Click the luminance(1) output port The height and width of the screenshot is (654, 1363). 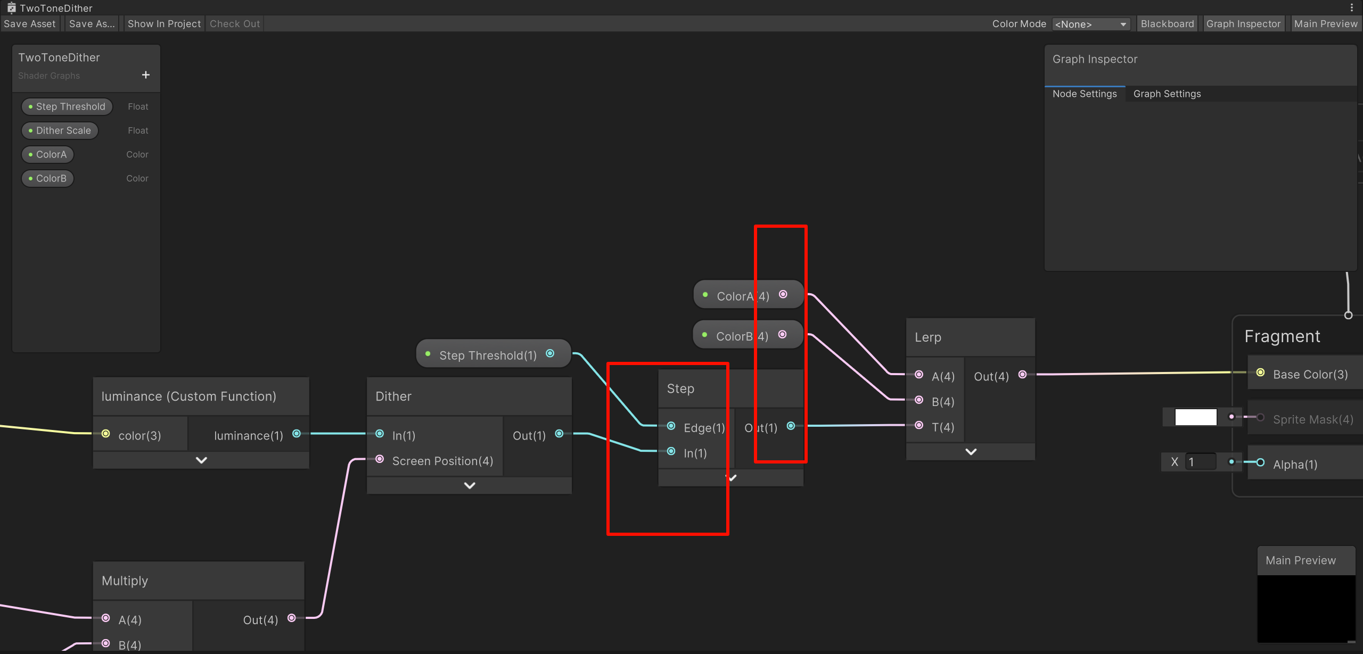click(x=297, y=434)
